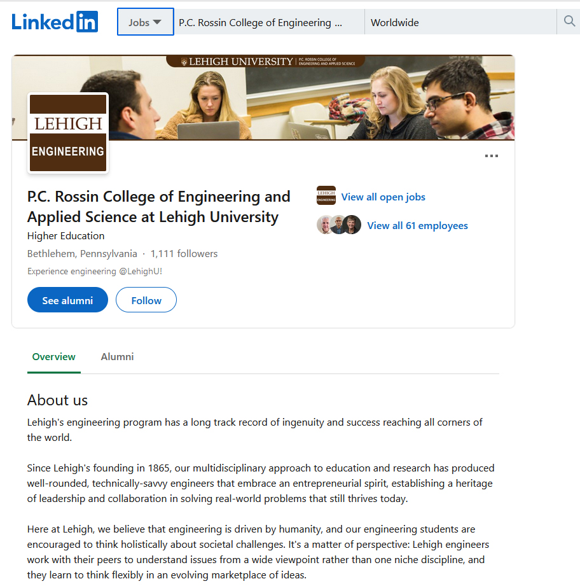This screenshot has width=580, height=586.
Task: Click the 1,111 followers text
Action: tap(184, 254)
